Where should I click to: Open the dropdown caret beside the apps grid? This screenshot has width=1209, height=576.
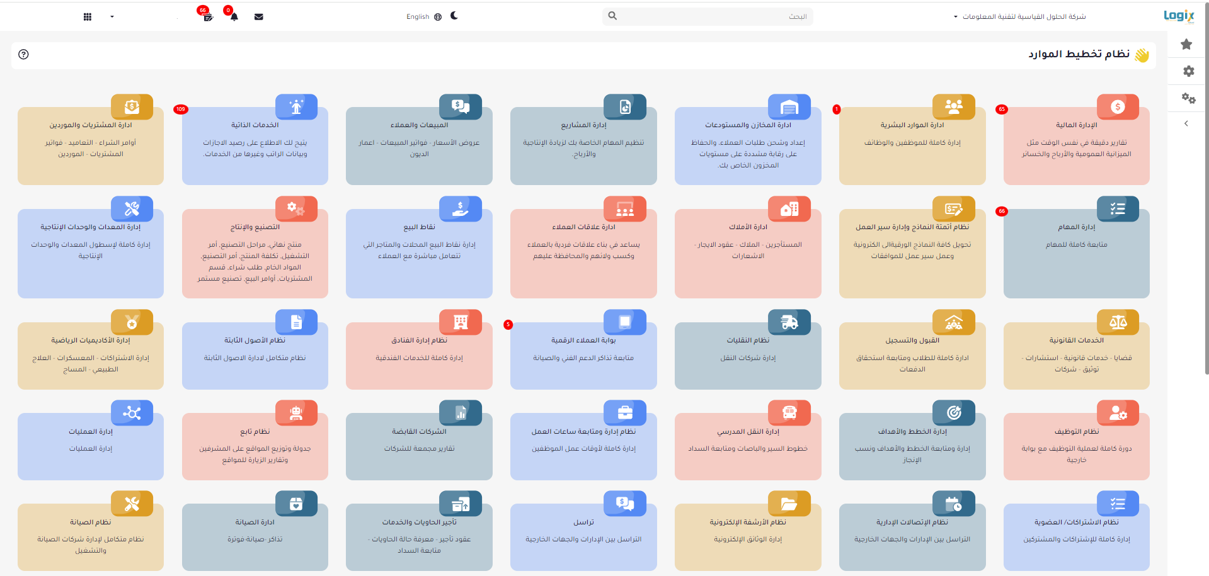tap(112, 17)
